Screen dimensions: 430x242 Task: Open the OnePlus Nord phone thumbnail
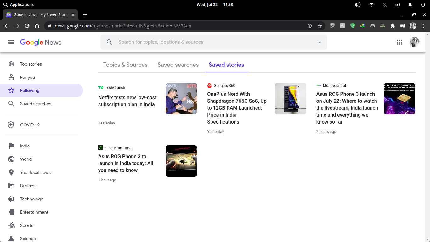tap(291, 99)
